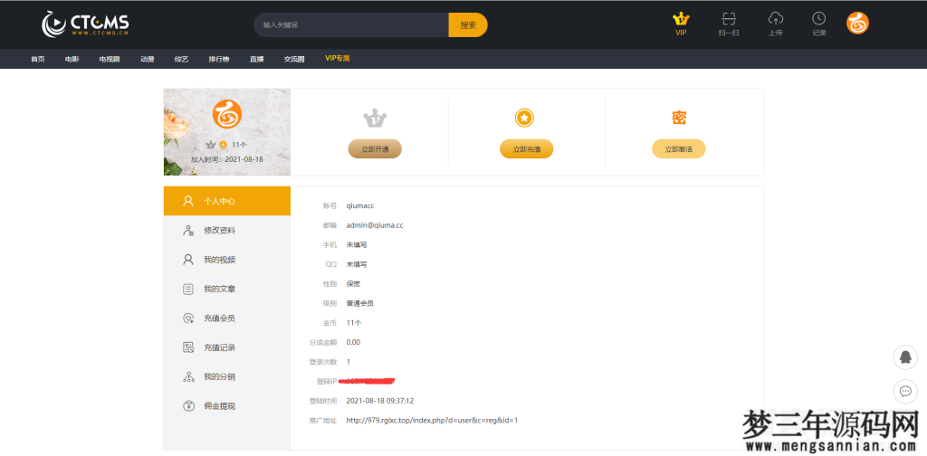Screen dimensions: 927x456
Task: Click the 立即激活 button
Action: pyautogui.click(x=679, y=149)
